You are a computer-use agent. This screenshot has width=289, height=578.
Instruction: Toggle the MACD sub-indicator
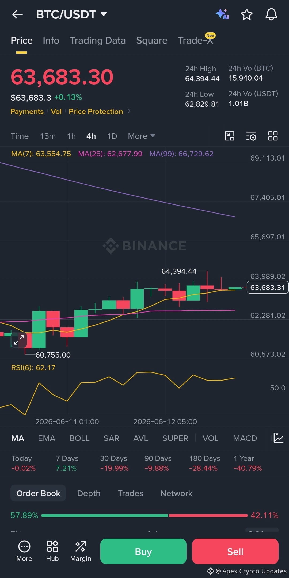click(245, 438)
